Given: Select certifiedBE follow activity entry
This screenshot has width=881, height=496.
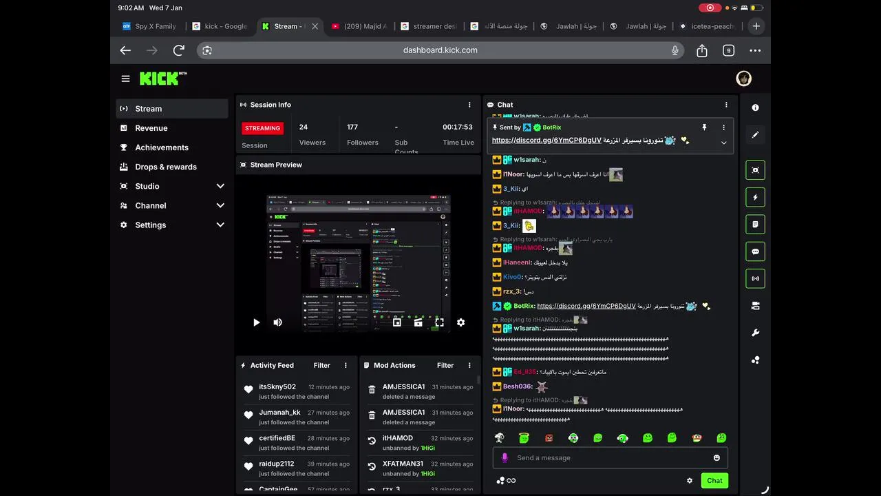Looking at the screenshot, I should click(x=297, y=442).
